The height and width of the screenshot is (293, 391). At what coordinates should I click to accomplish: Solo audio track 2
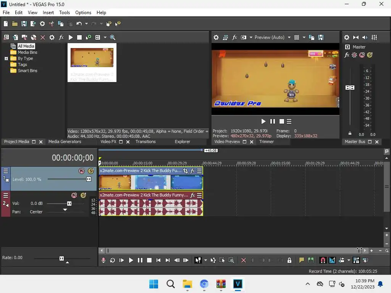[x=83, y=195]
